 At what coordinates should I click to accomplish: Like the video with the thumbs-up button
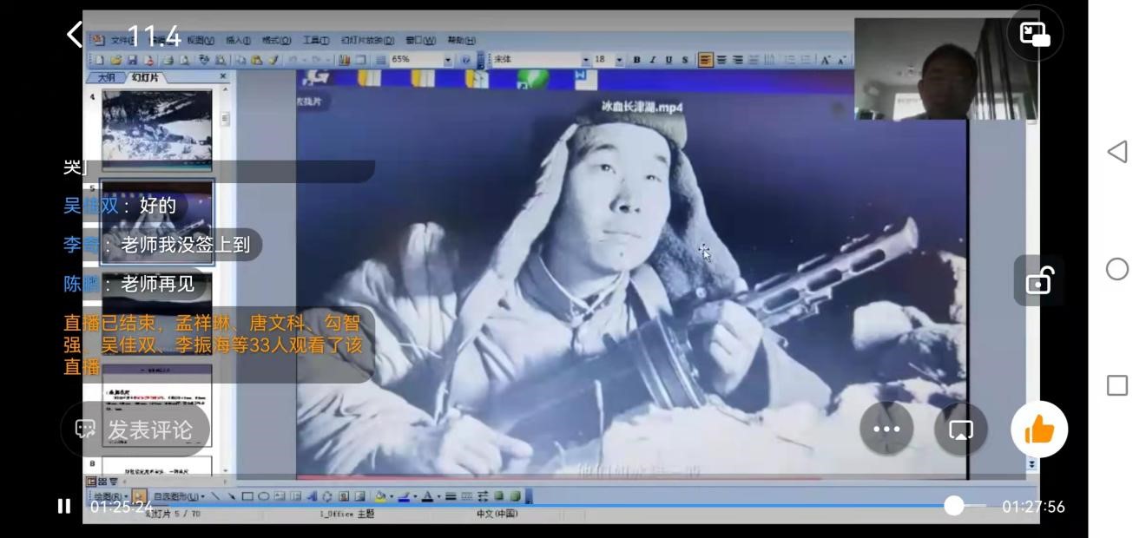[1039, 429]
